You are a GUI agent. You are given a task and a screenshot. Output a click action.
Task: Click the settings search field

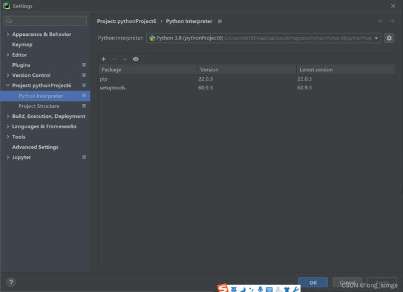(45, 21)
